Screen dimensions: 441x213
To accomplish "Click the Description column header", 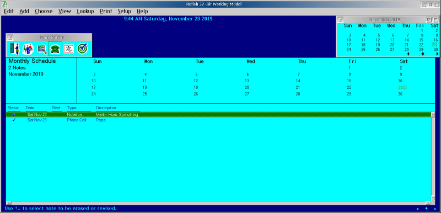I will [106, 108].
